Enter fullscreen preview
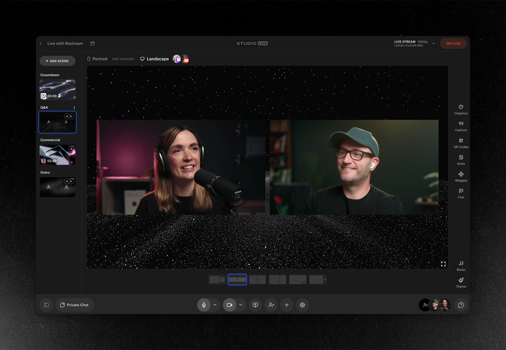This screenshot has width=506, height=350. point(443,264)
